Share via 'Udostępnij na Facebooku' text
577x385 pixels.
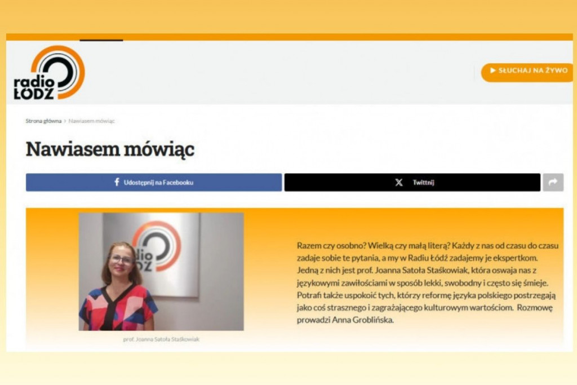[x=158, y=182]
